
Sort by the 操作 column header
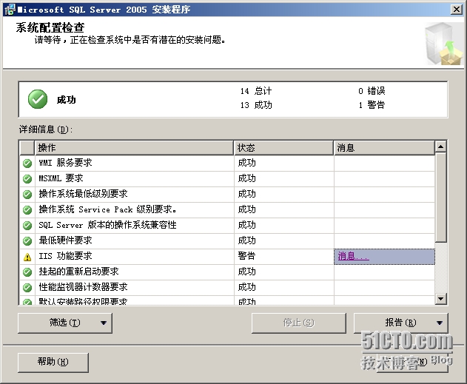[134, 148]
